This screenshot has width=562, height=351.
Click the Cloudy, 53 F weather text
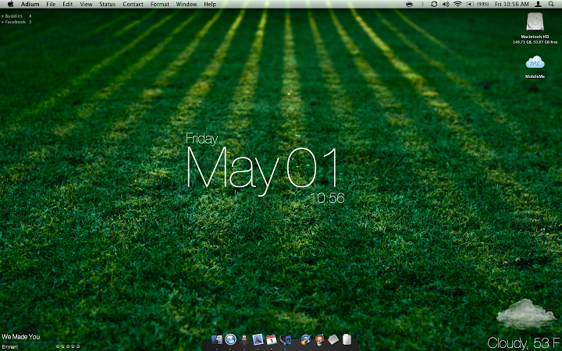pyautogui.click(x=524, y=343)
